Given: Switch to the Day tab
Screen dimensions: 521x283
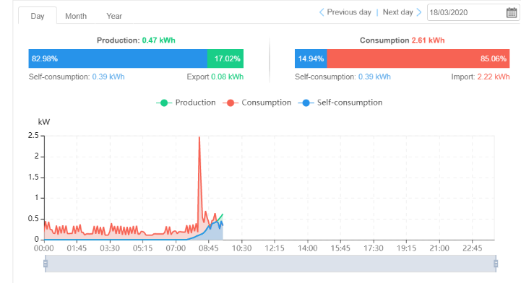Looking at the screenshot, I should click(x=38, y=16).
